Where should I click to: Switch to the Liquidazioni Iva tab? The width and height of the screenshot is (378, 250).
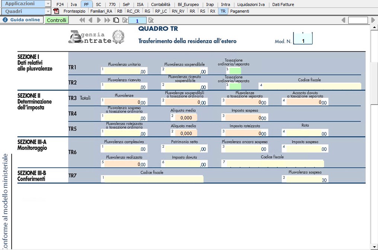pos(251,4)
